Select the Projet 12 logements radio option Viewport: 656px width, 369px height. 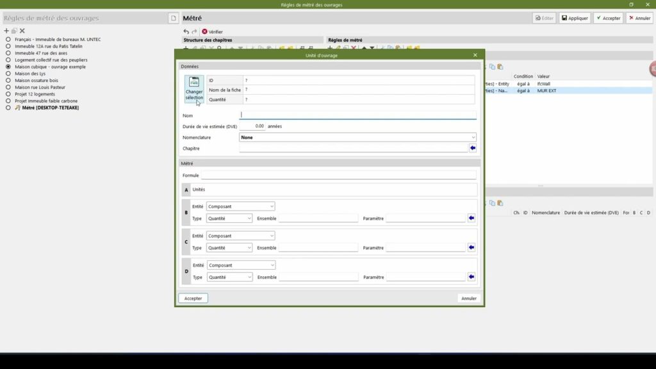pos(8,94)
